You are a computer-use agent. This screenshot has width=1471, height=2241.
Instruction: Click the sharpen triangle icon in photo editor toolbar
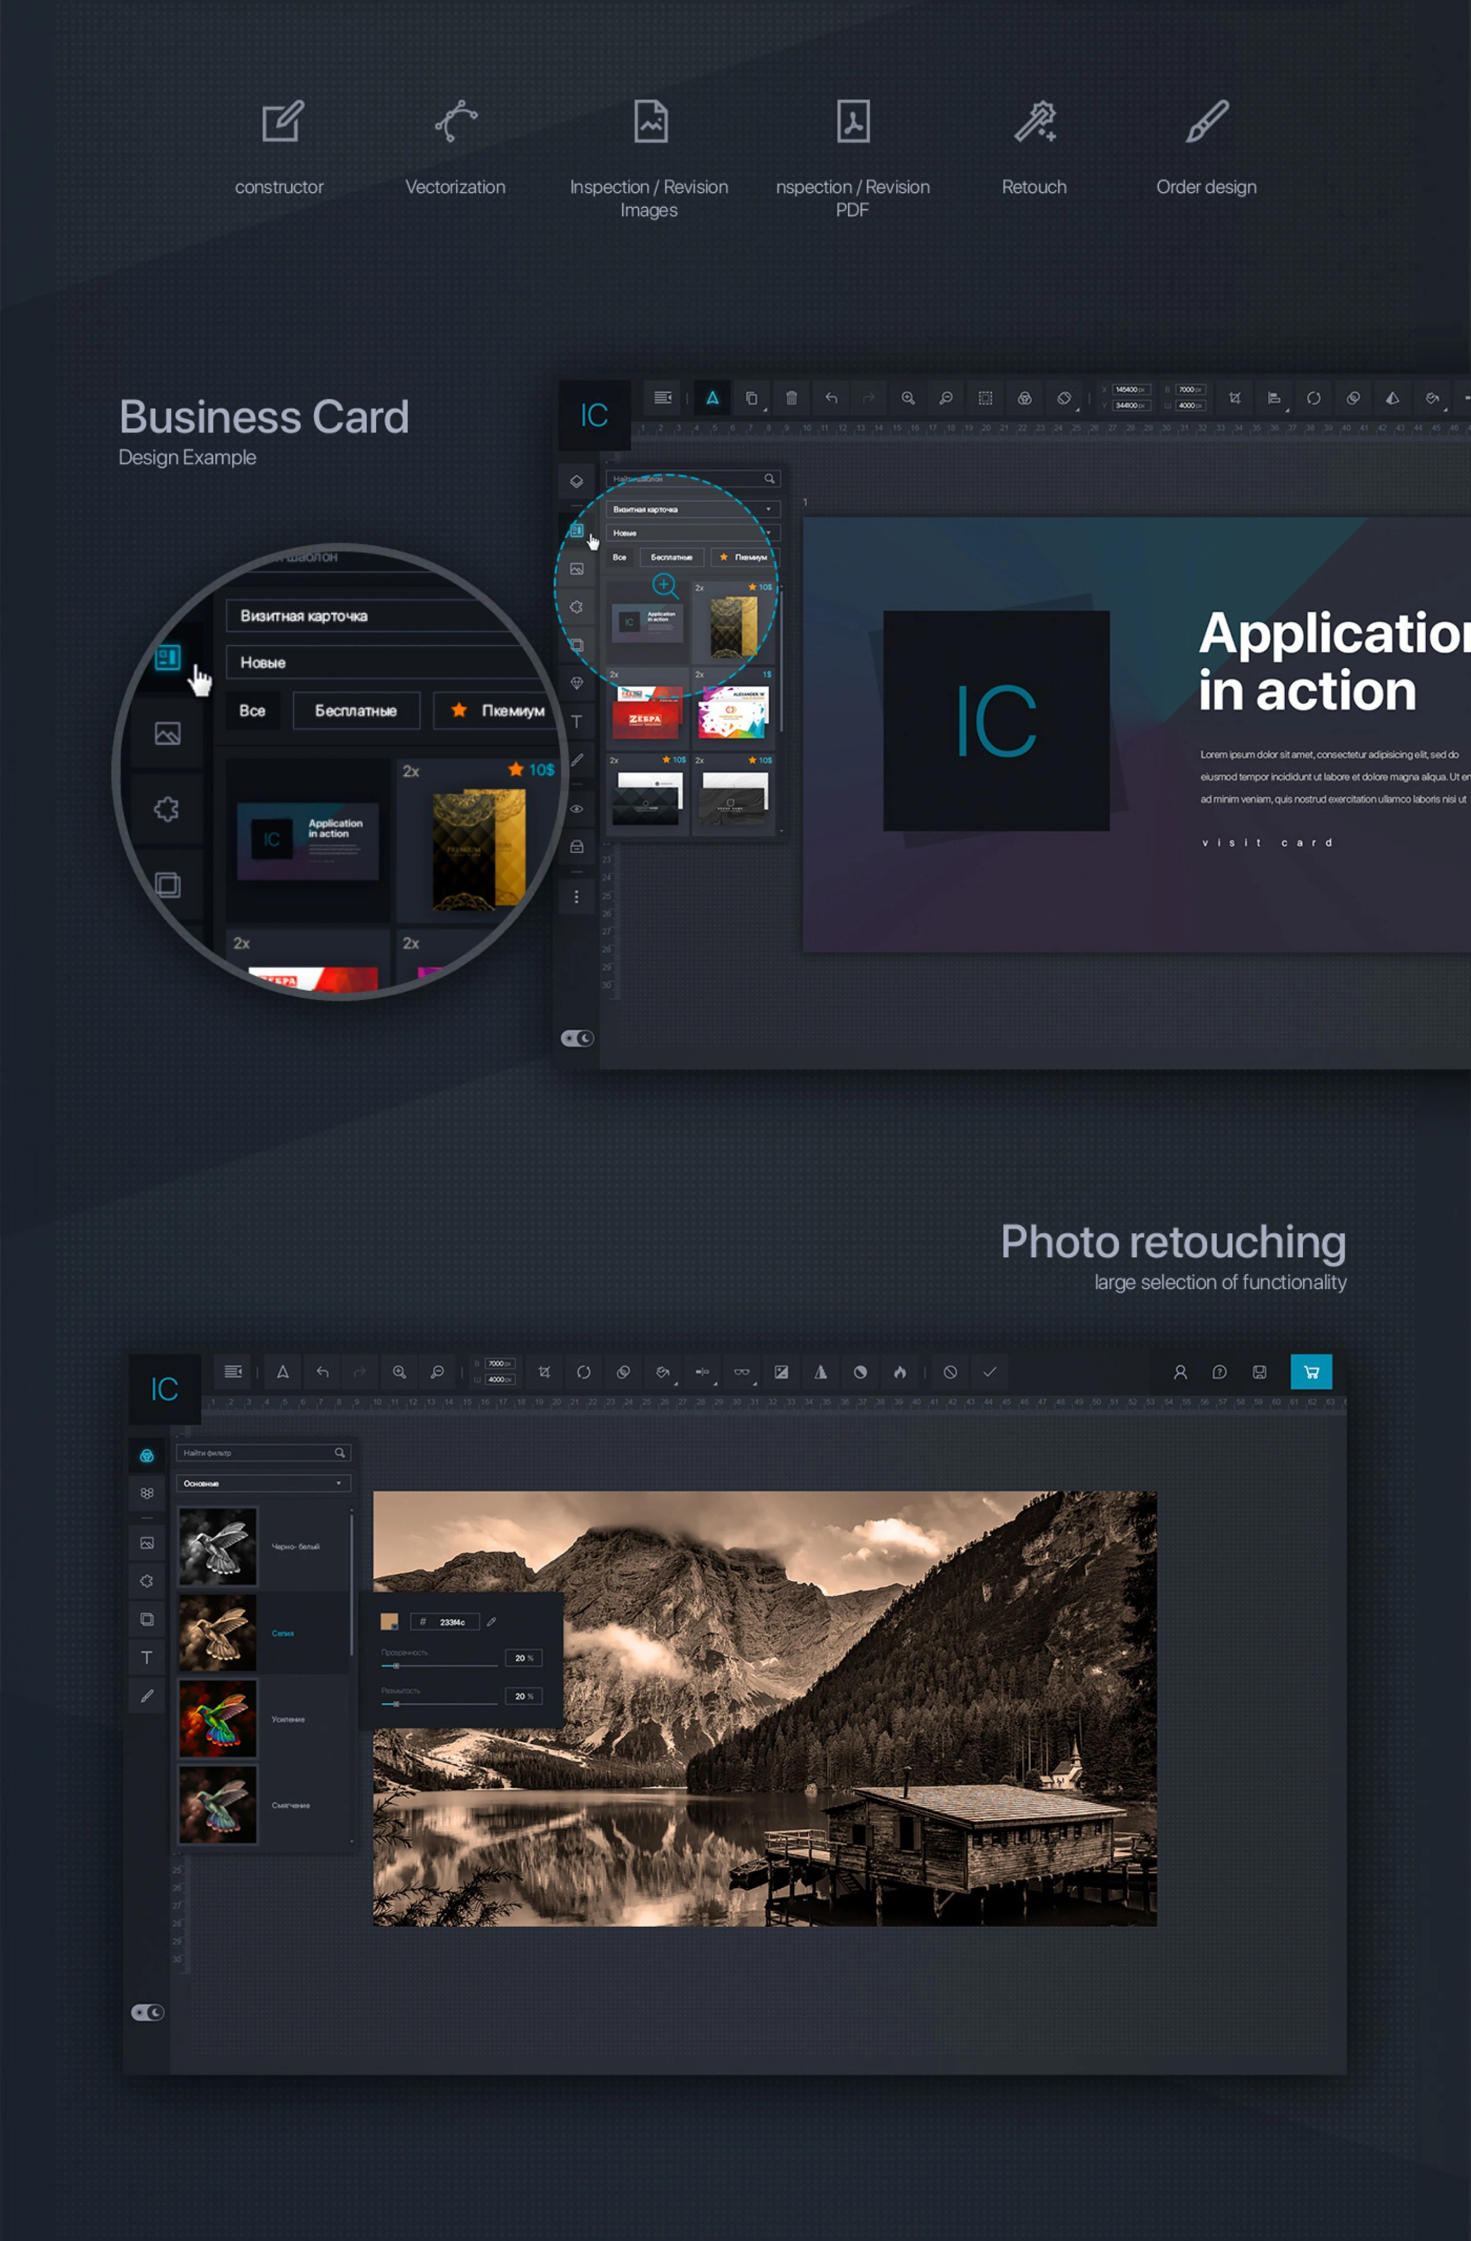pos(820,1372)
